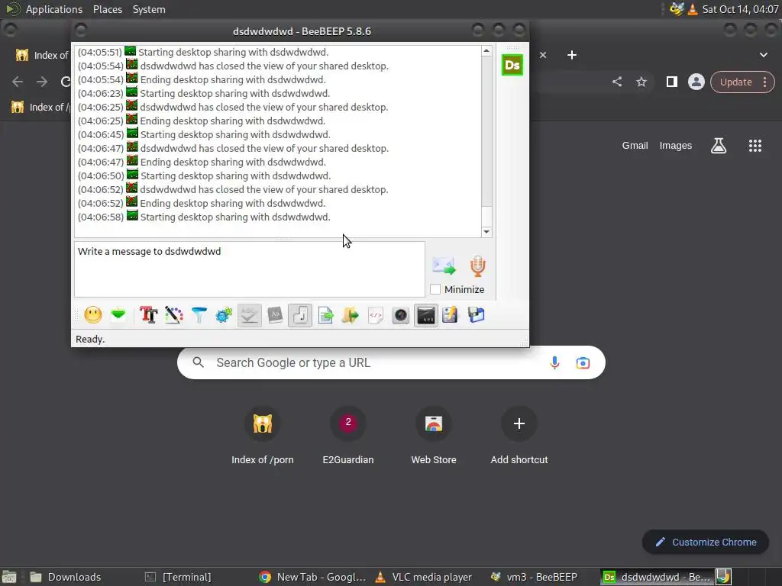Click the show desktop icon in taskbar
The image size is (782, 586).
pos(9,577)
